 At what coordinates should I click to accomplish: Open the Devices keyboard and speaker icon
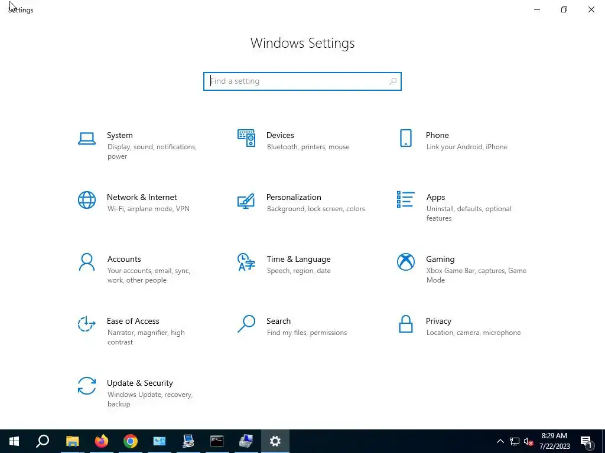[x=246, y=138]
